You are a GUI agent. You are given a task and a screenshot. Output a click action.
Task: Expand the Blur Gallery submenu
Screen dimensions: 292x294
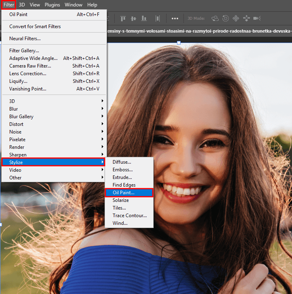pos(54,117)
